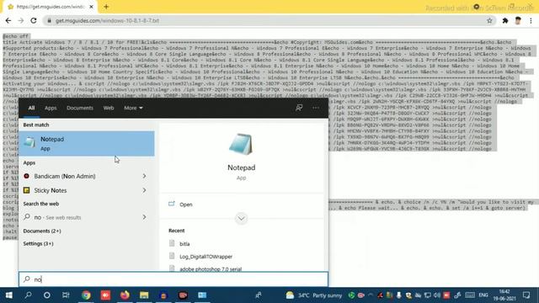This screenshot has width=539, height=303.
Task: Open Firefox from the taskbar
Action: pos(125,295)
